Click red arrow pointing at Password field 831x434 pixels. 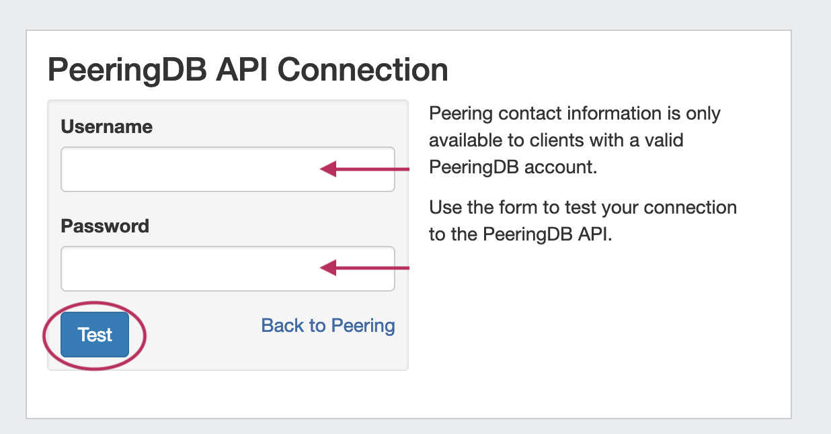pyautogui.click(x=364, y=269)
